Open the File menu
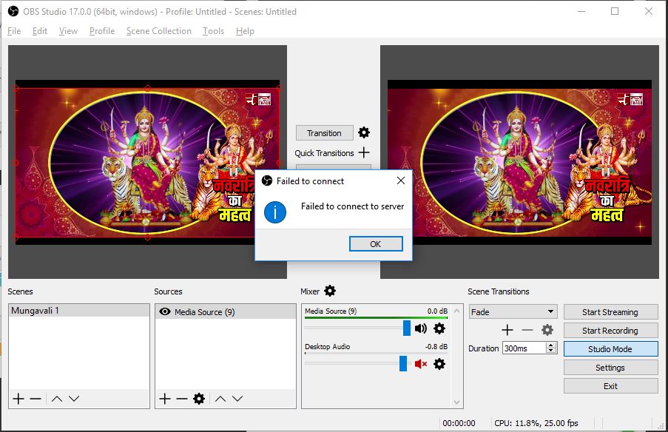 [14, 31]
